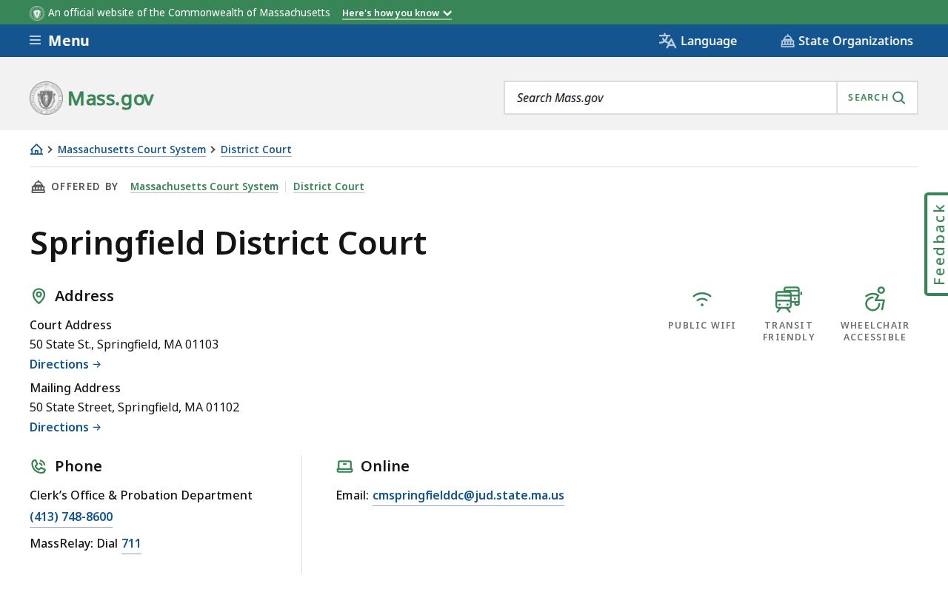The height and width of the screenshot is (592, 948).
Task: Click the Mass.gov logo text
Action: pos(110,98)
